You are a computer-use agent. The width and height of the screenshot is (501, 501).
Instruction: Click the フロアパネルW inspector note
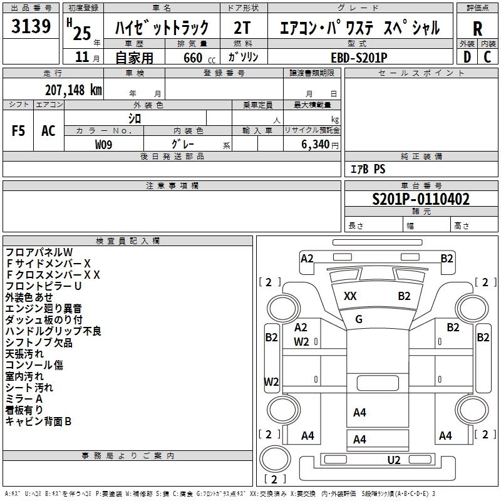39,252
